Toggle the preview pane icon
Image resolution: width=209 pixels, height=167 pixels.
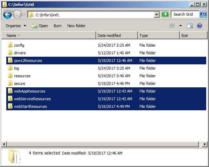point(190,26)
